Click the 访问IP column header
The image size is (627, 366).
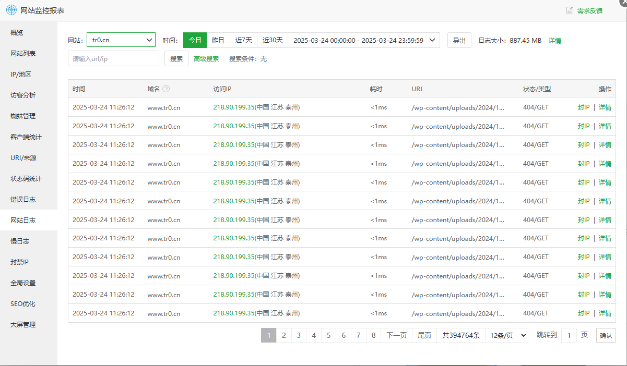click(x=222, y=89)
